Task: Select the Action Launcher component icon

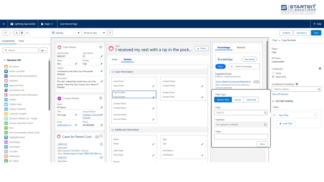Action: pyautogui.click(x=6, y=71)
